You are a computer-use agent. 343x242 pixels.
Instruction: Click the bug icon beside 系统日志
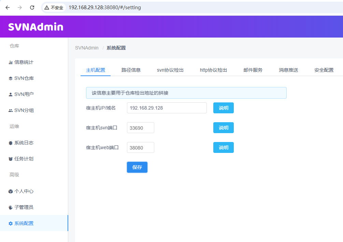[x=11, y=143]
